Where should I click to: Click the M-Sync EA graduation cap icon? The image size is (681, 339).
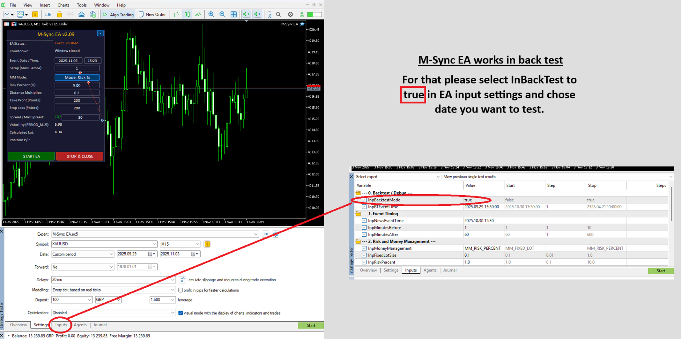[302, 24]
